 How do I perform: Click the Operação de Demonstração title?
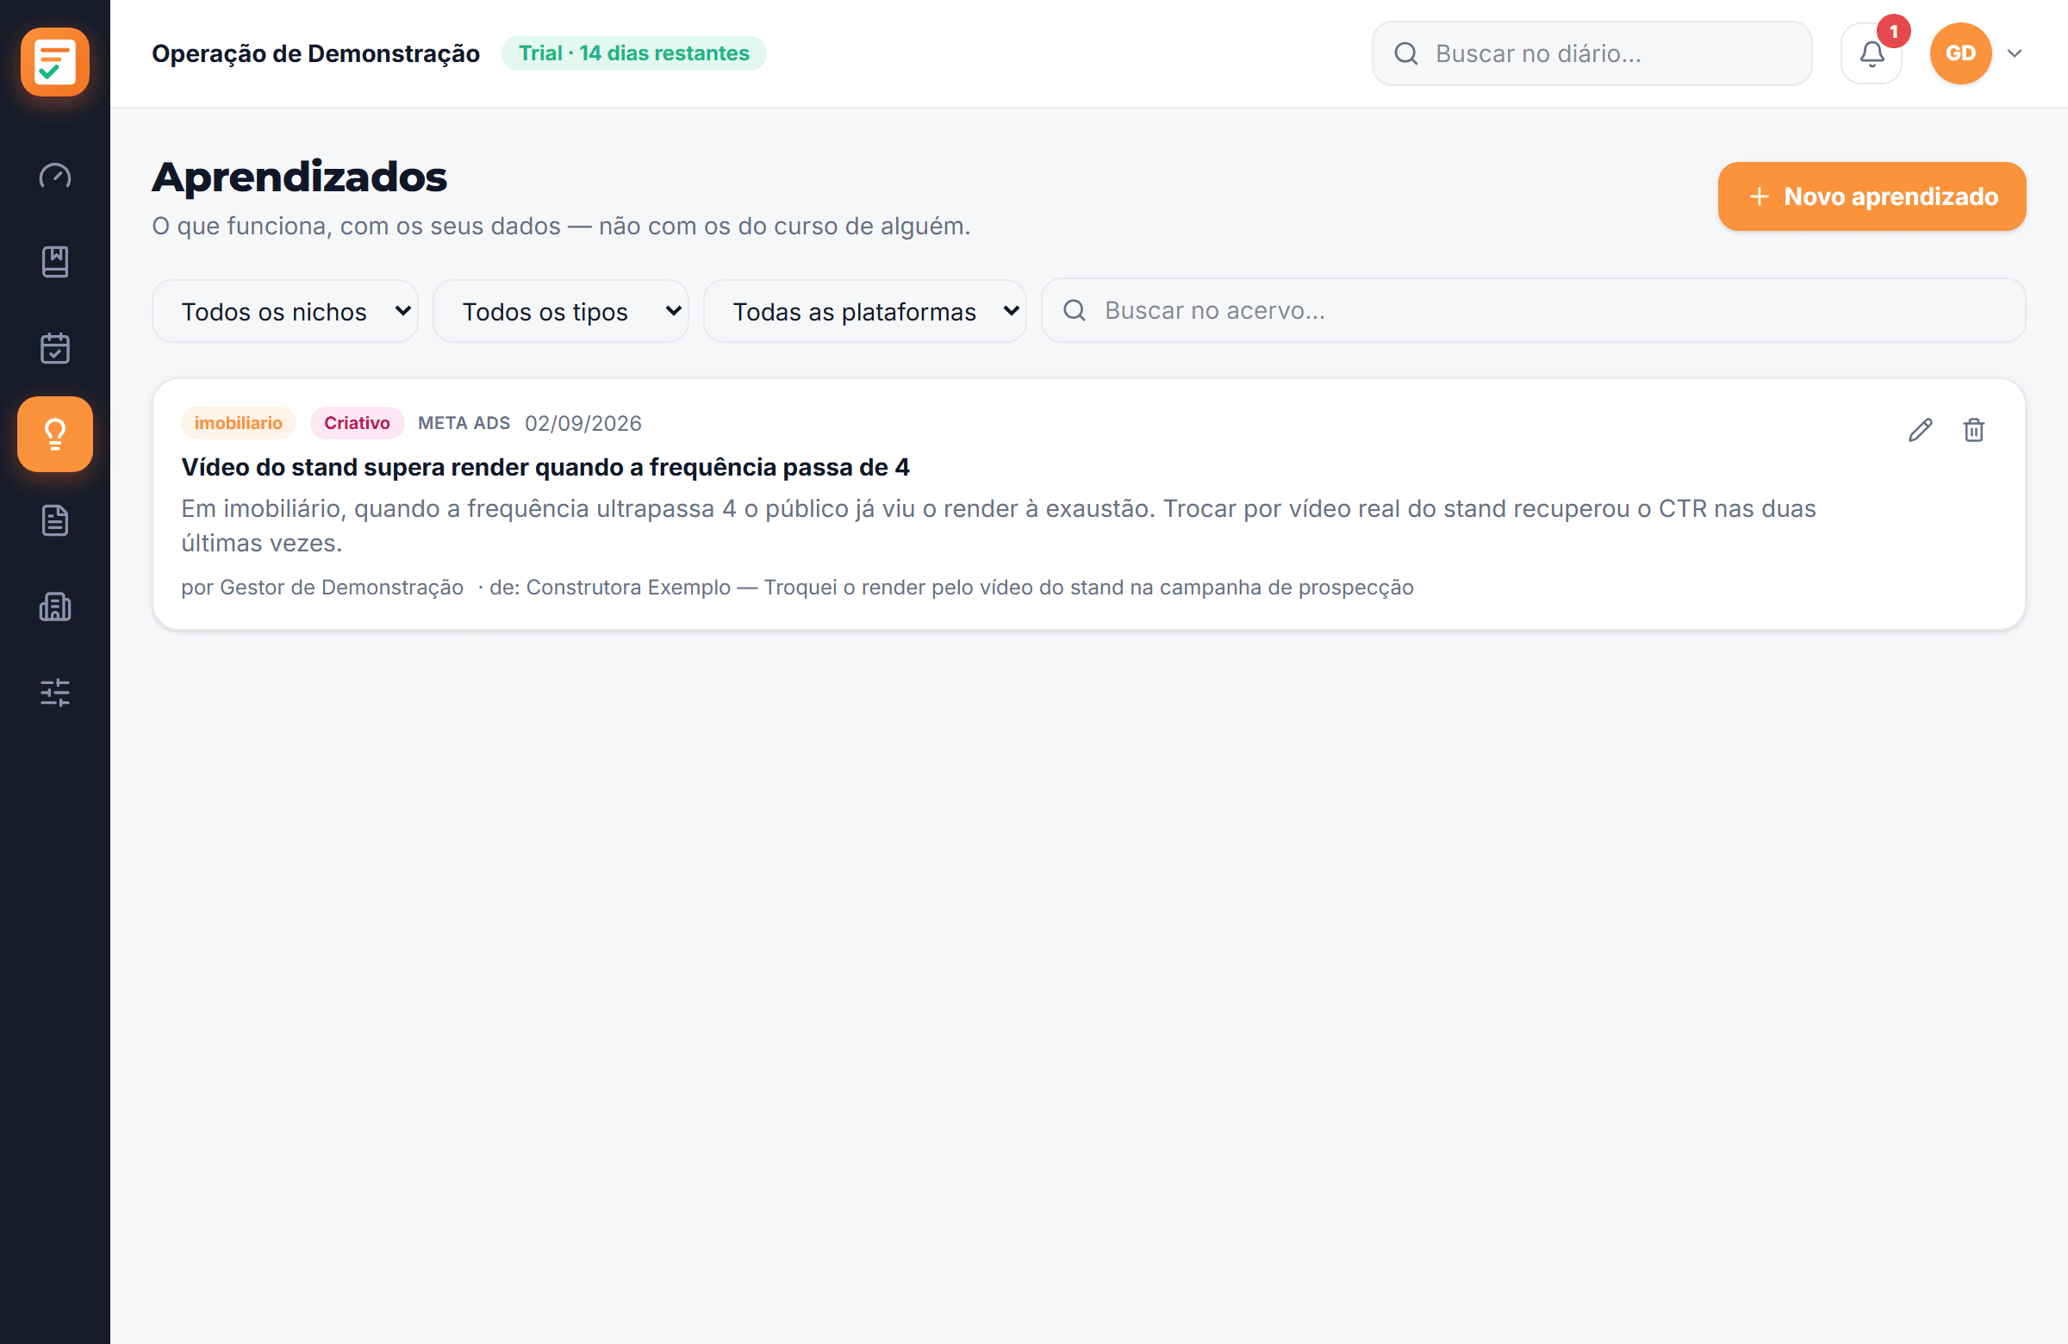pyautogui.click(x=315, y=53)
